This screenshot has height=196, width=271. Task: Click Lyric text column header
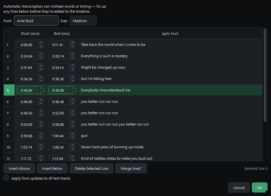(x=170, y=34)
